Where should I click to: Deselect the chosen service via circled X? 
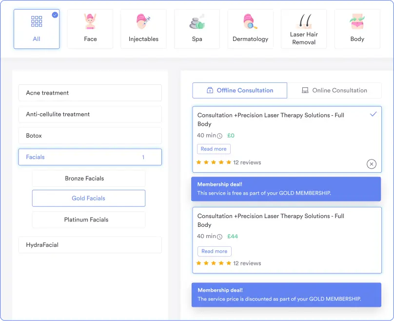click(x=372, y=164)
